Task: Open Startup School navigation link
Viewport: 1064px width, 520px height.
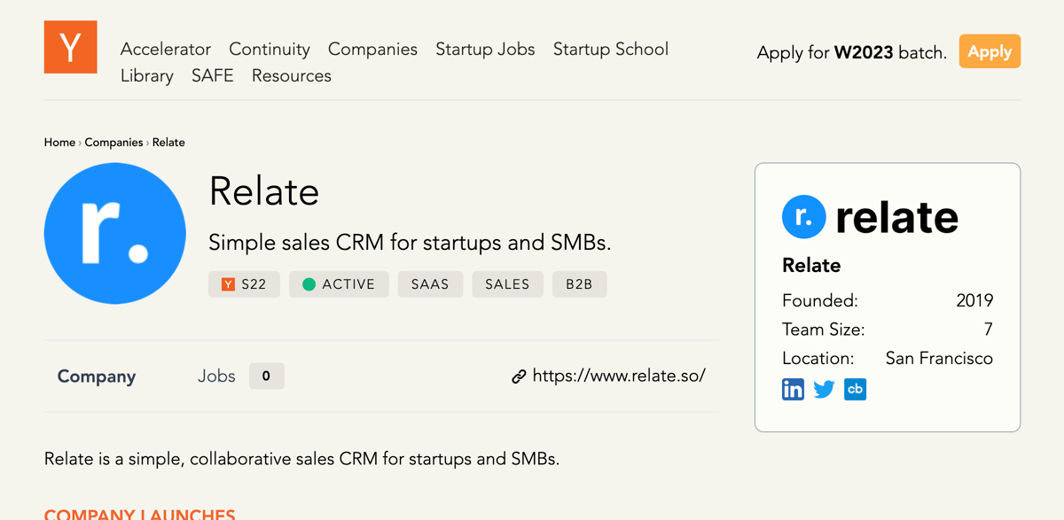Action: (611, 49)
